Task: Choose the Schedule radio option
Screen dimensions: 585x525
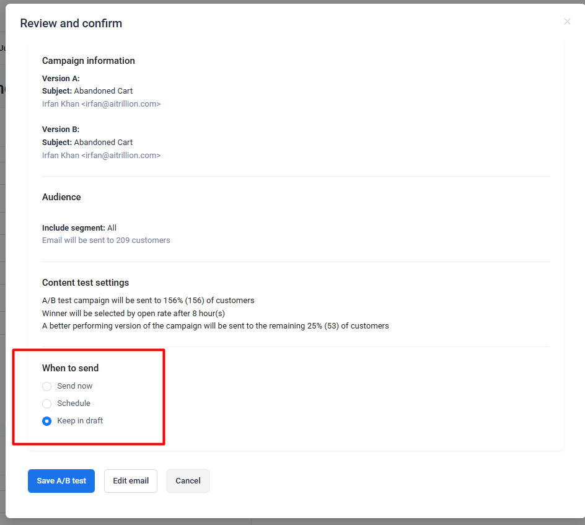Action: (x=47, y=404)
